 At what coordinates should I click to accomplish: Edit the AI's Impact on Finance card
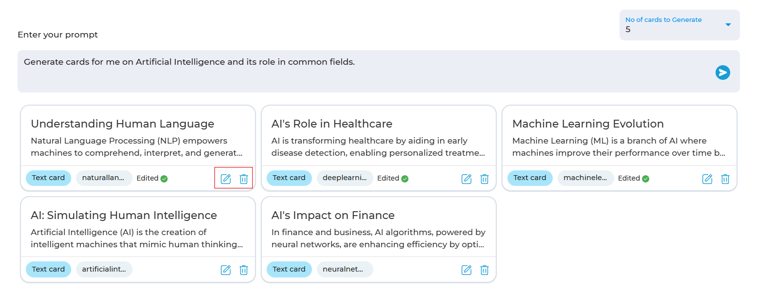[x=466, y=270]
